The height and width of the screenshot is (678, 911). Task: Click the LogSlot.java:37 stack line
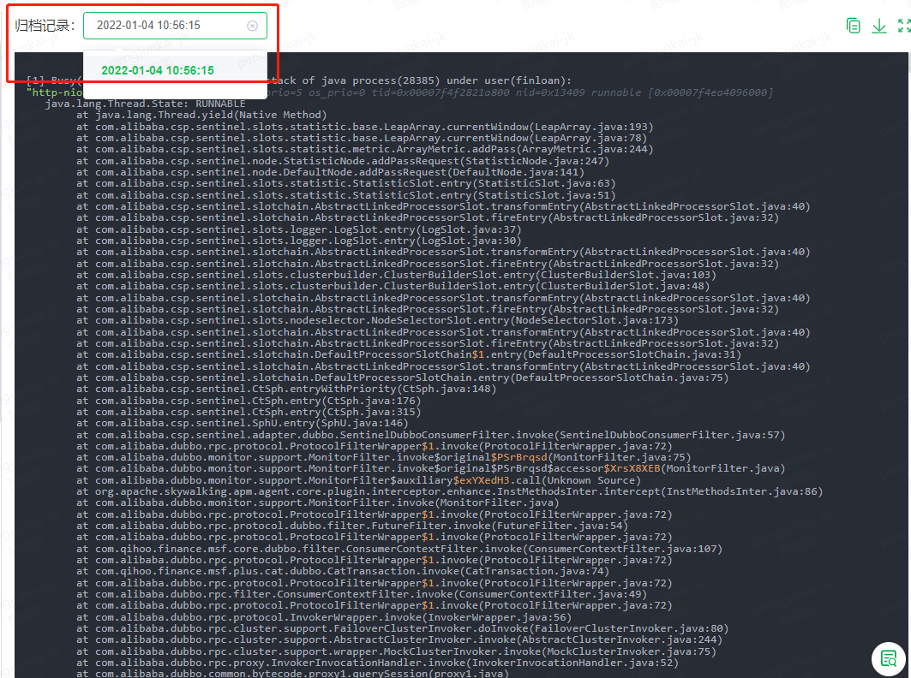click(x=298, y=229)
